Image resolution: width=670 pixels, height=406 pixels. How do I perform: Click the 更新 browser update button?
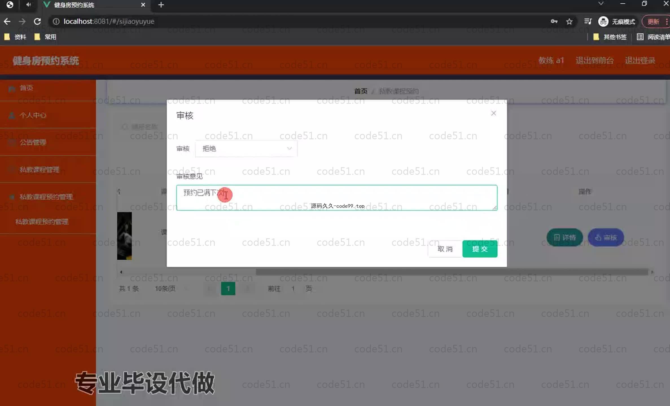point(653,21)
